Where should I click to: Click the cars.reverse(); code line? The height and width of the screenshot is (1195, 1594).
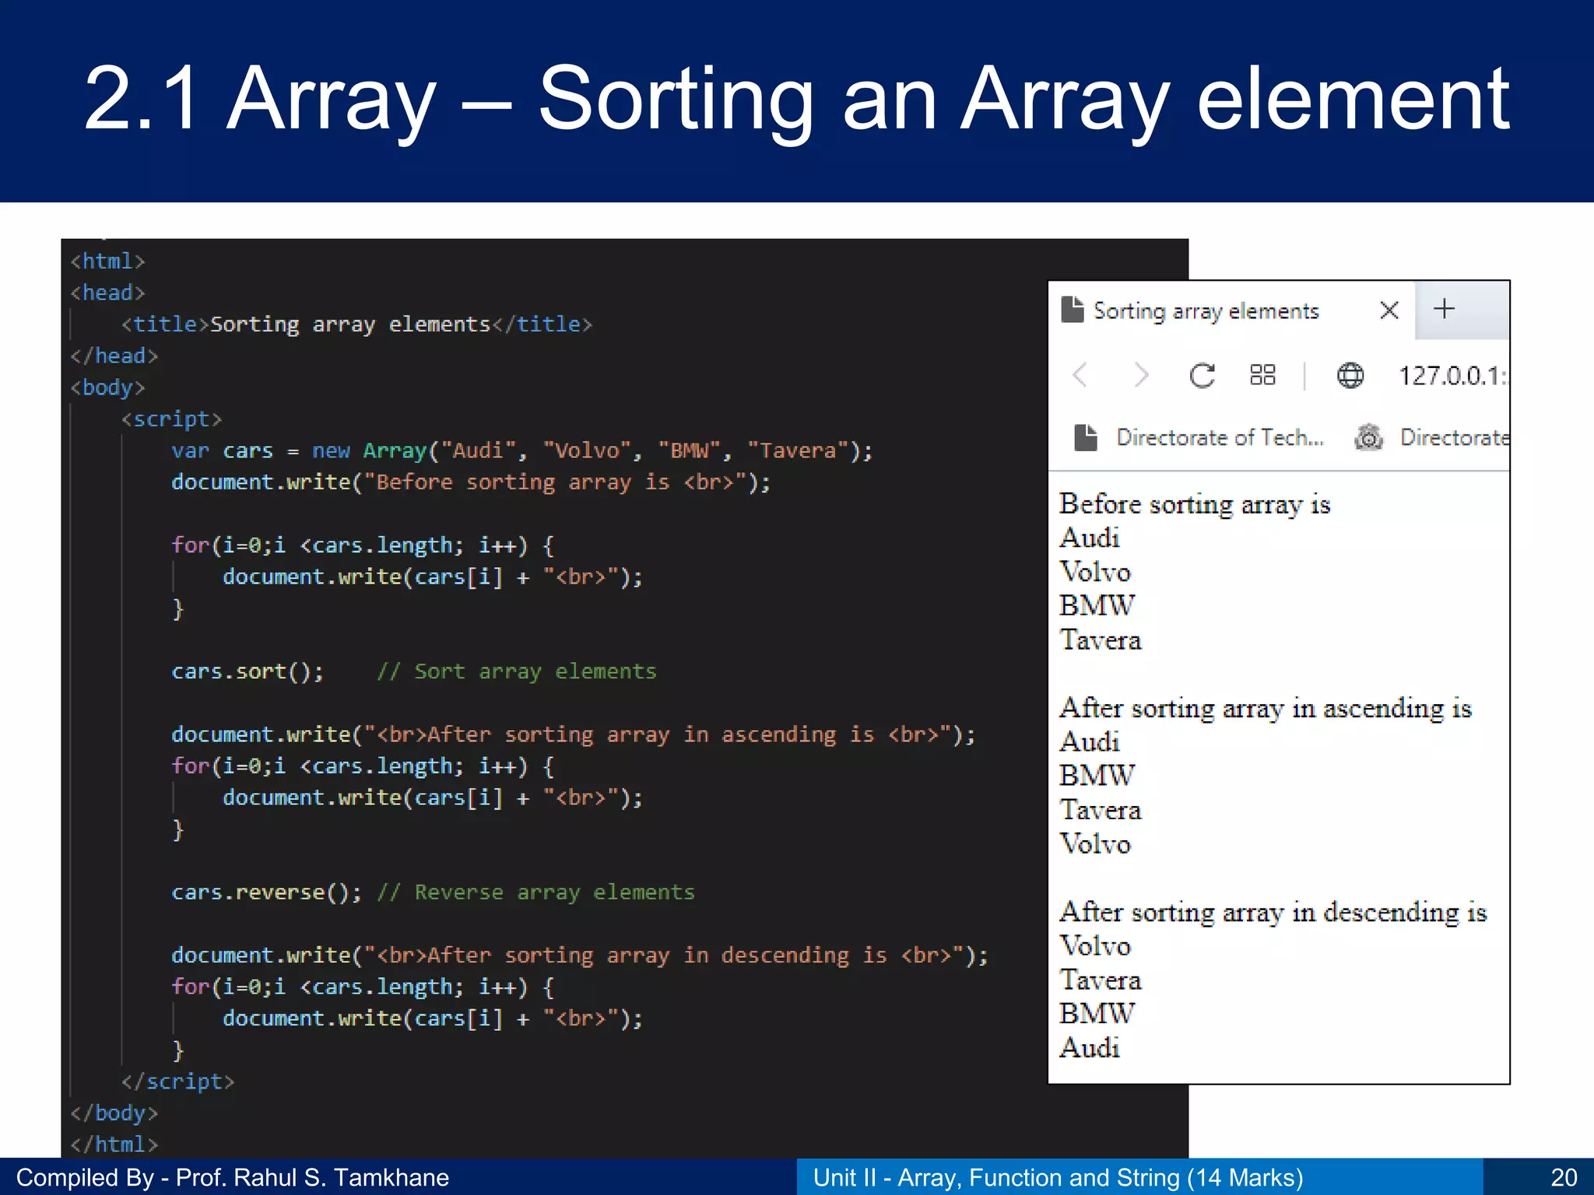tap(267, 892)
